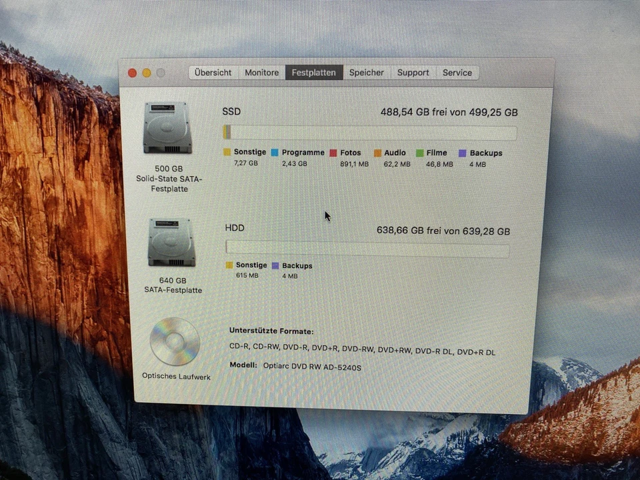
Task: Open the Monitore tab
Action: click(x=261, y=73)
